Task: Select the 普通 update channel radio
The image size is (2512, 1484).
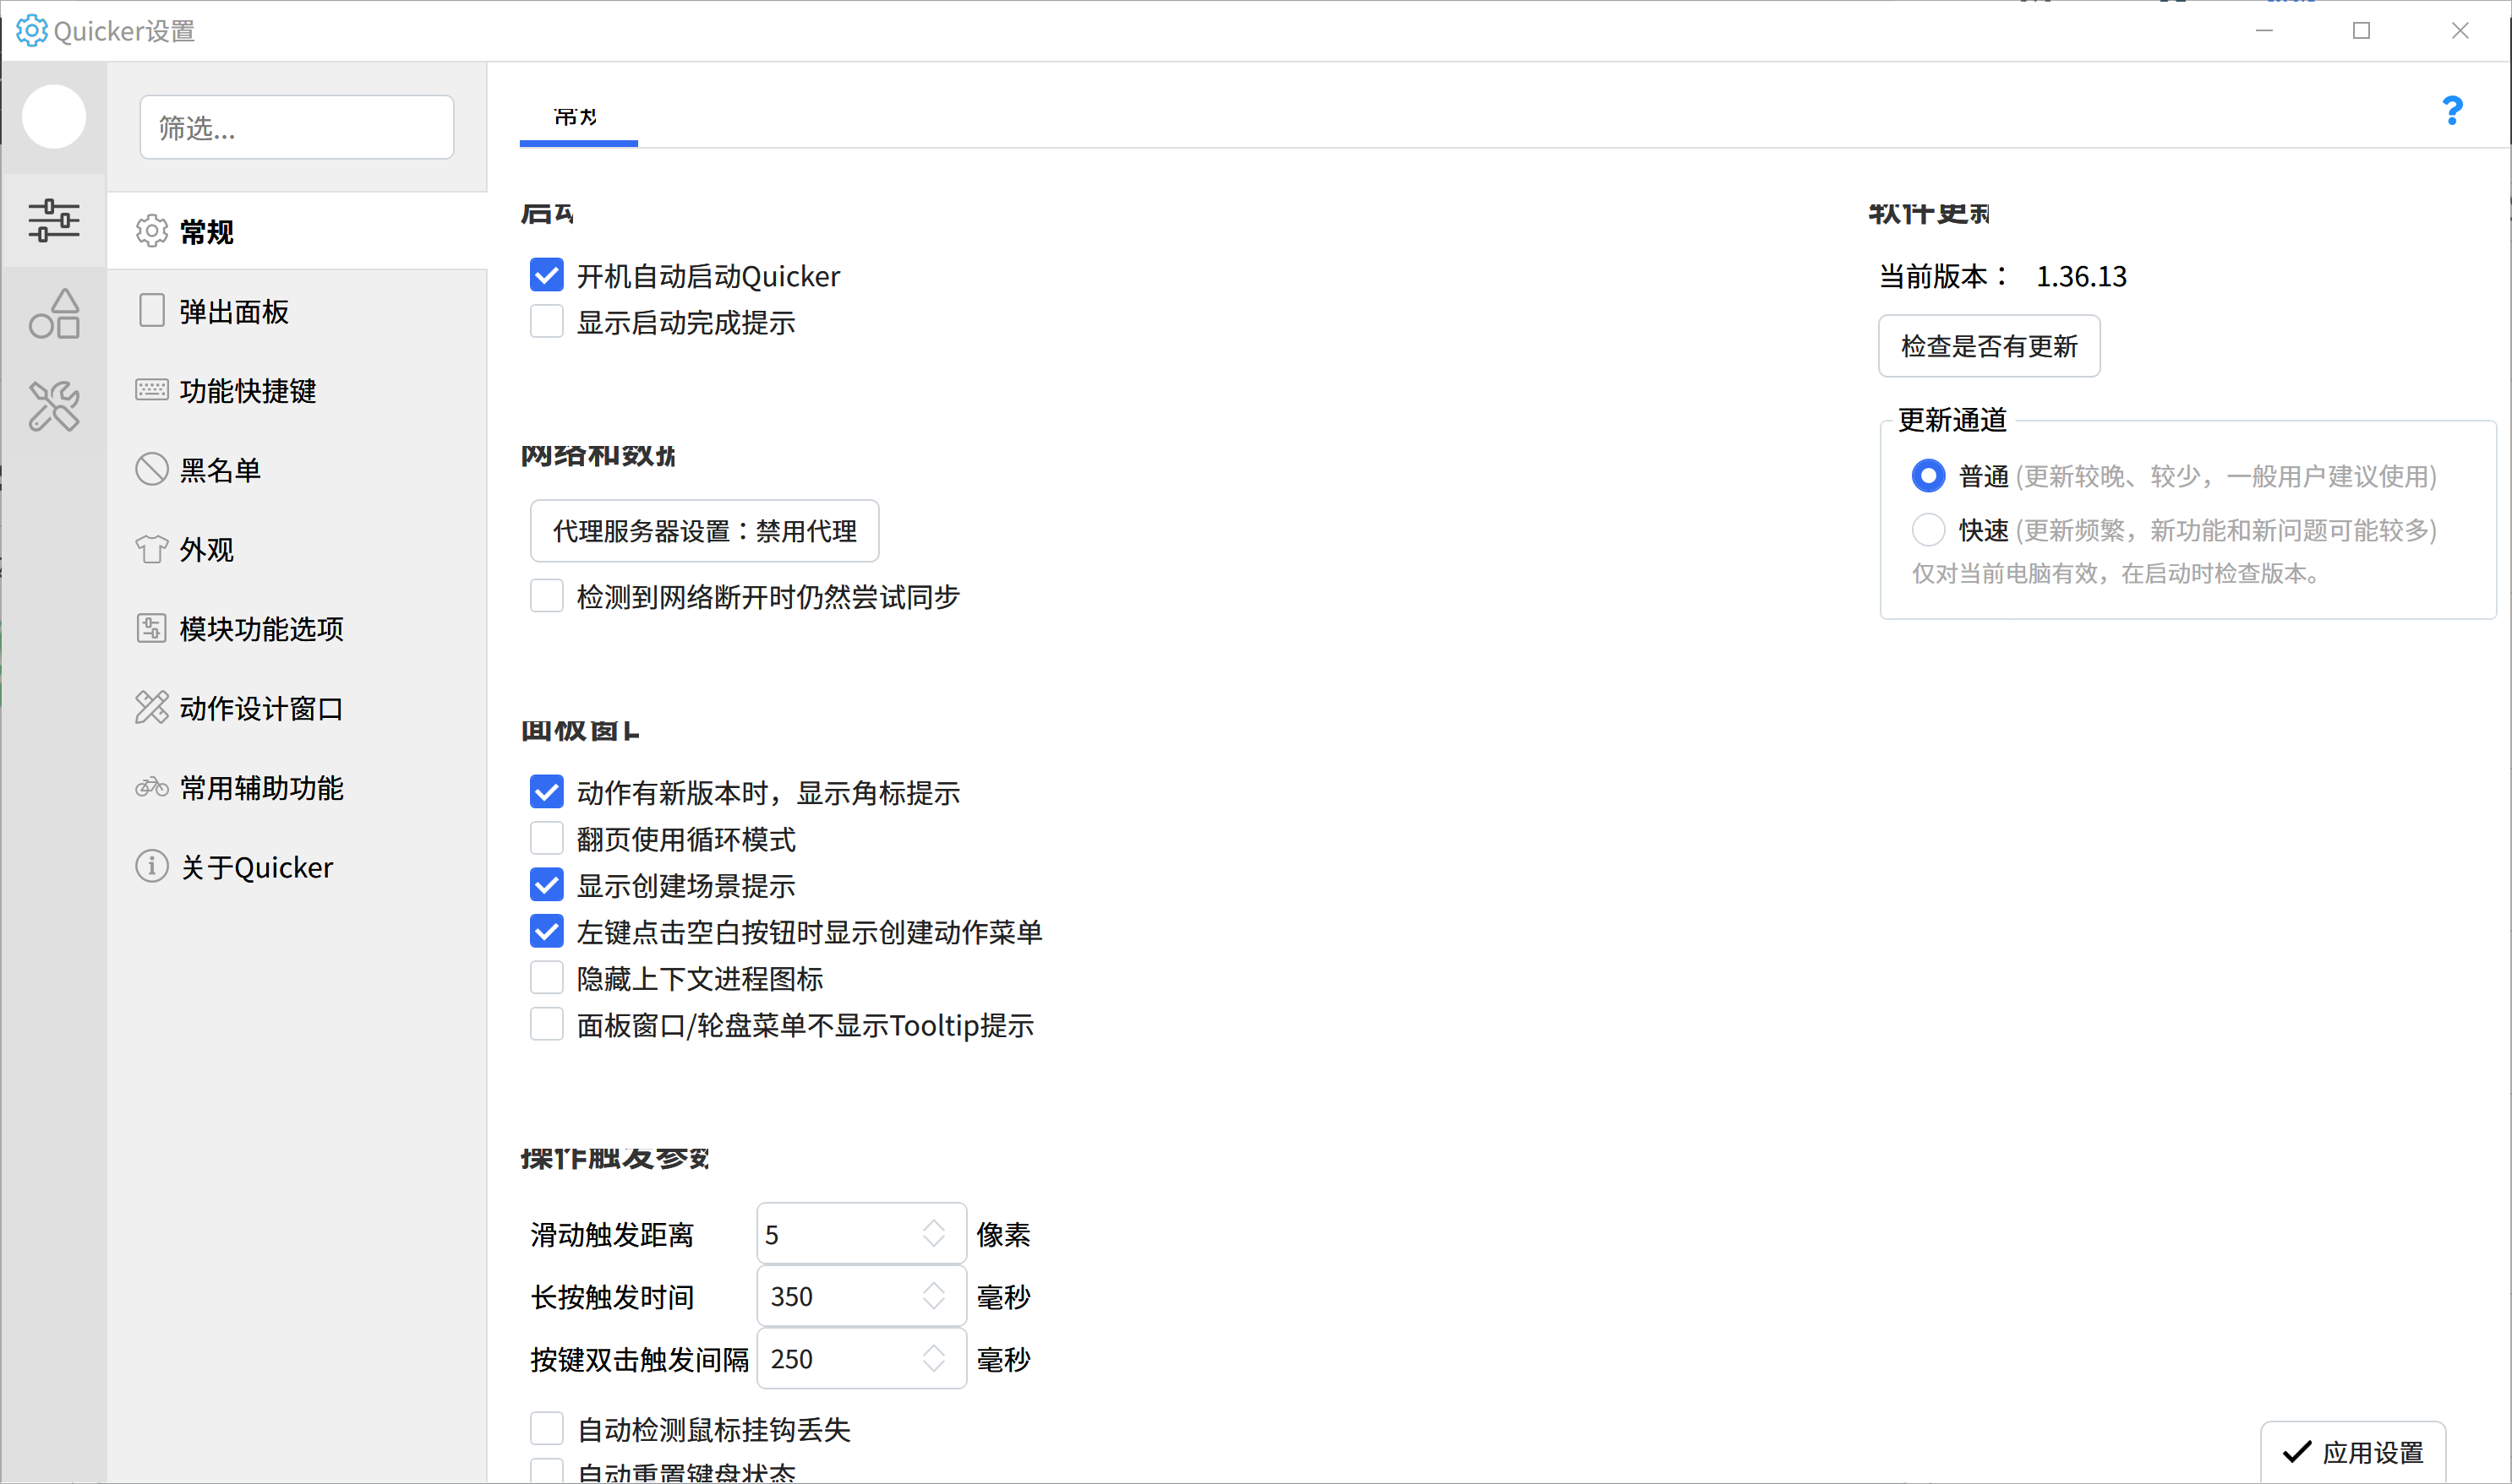Action: pos(1928,475)
